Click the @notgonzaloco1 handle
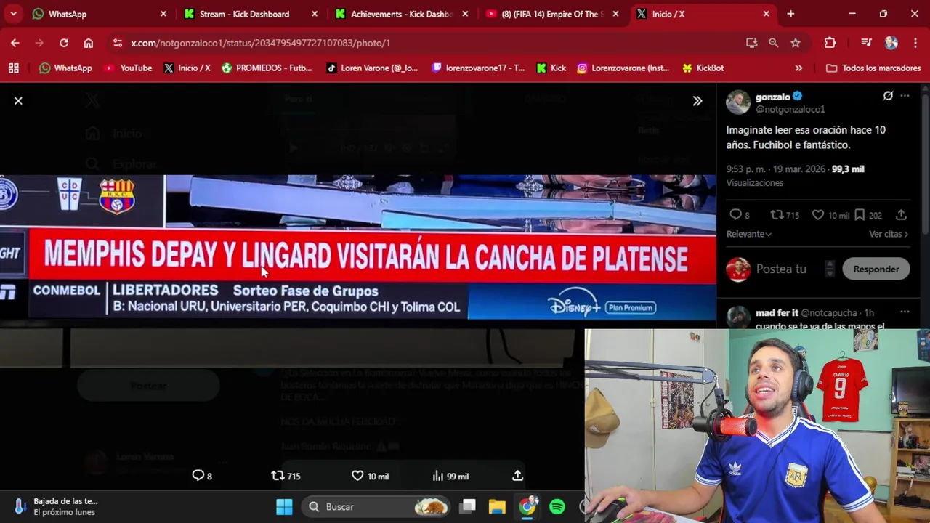Image resolution: width=930 pixels, height=523 pixels. pos(790,109)
